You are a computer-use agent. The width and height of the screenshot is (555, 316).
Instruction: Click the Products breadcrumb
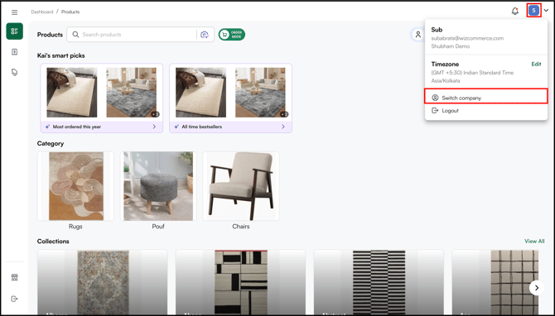(70, 12)
